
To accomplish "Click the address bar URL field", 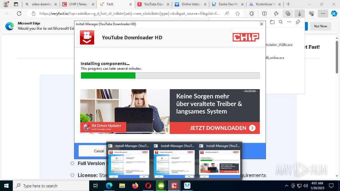I will pos(129,14).
